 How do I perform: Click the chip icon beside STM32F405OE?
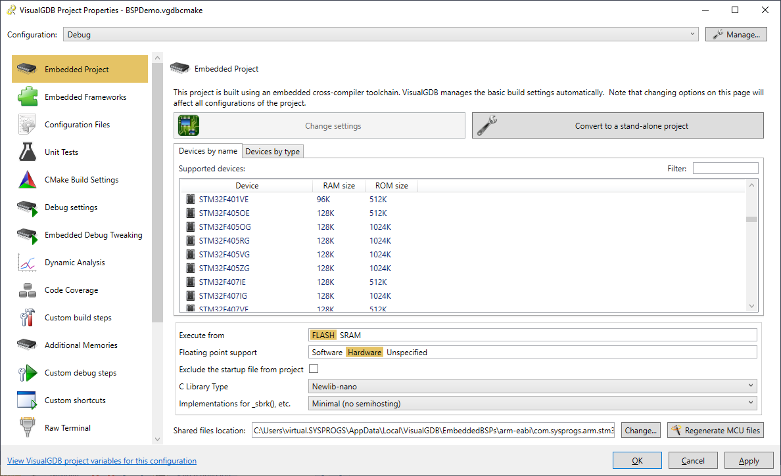(x=190, y=213)
